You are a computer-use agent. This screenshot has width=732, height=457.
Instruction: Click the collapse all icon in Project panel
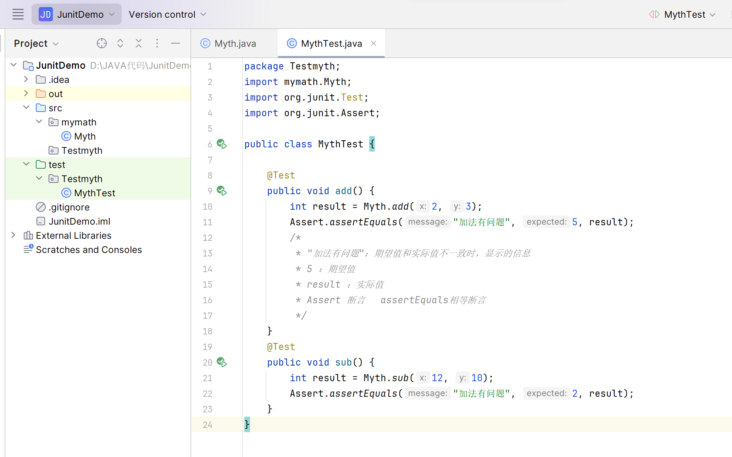click(x=139, y=43)
